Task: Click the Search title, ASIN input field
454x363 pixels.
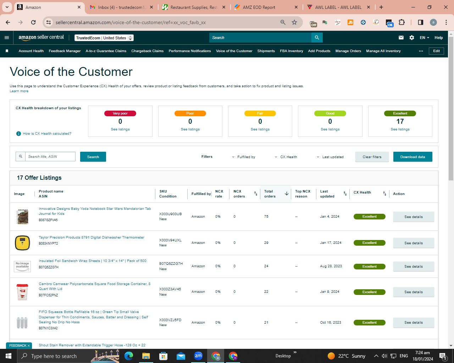Action: coord(50,156)
